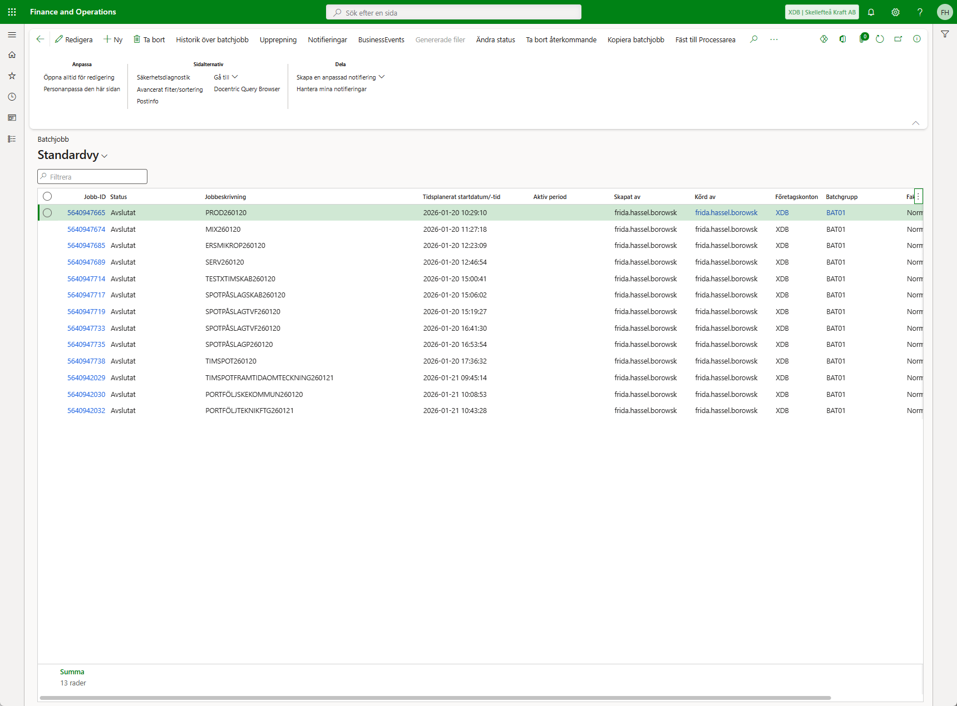Open the settings gear icon
This screenshot has height=706, width=957.
coord(895,12)
